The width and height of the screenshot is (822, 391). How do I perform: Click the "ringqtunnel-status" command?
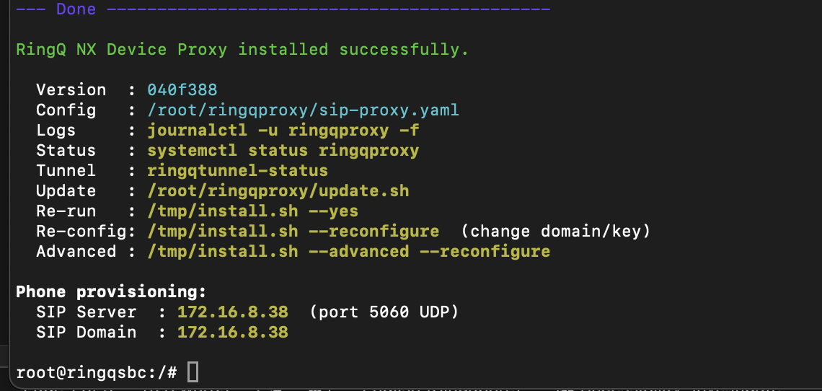(237, 171)
